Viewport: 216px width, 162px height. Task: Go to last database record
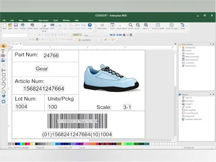[x=121, y=35]
